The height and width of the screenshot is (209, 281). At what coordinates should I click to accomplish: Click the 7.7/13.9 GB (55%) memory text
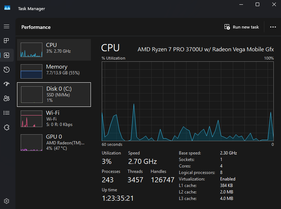[63, 73]
